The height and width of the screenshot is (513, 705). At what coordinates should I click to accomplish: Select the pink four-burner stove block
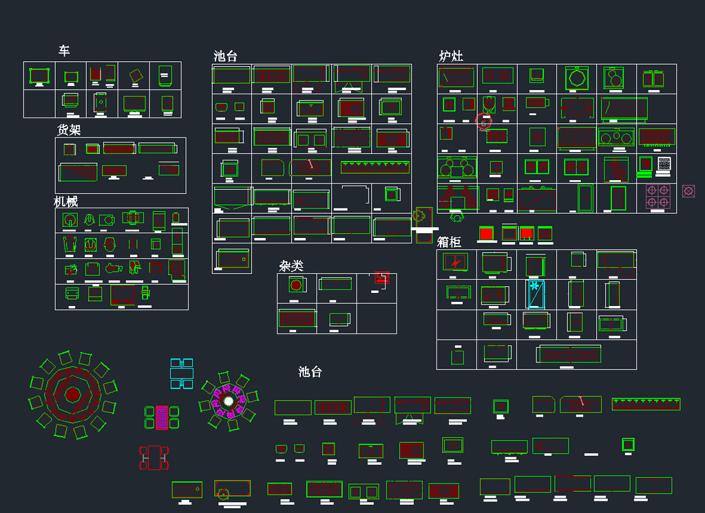pyautogui.click(x=657, y=197)
